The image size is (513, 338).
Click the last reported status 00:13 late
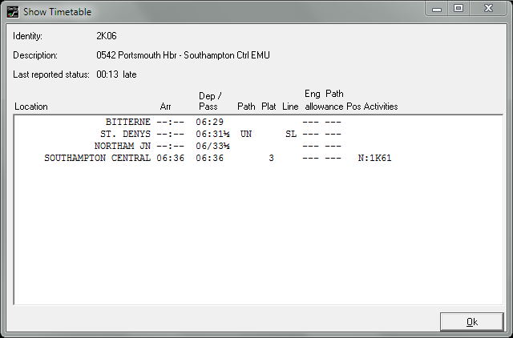point(116,74)
